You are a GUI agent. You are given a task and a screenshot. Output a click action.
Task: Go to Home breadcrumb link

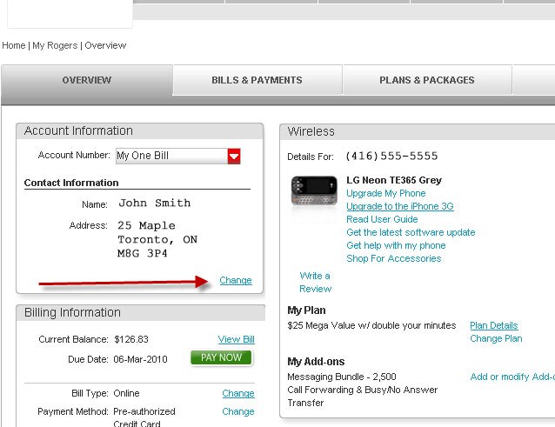click(x=14, y=45)
